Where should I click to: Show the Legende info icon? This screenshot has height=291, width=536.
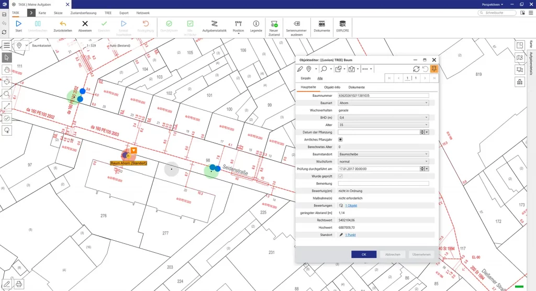pyautogui.click(x=256, y=24)
